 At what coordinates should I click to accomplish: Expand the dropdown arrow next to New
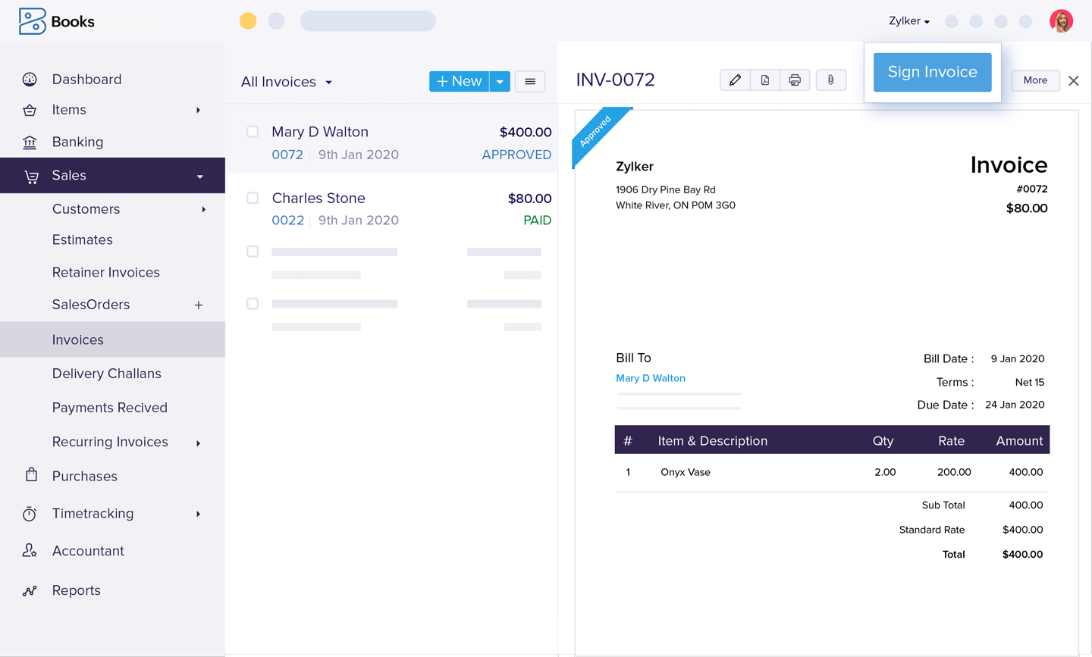pos(500,80)
